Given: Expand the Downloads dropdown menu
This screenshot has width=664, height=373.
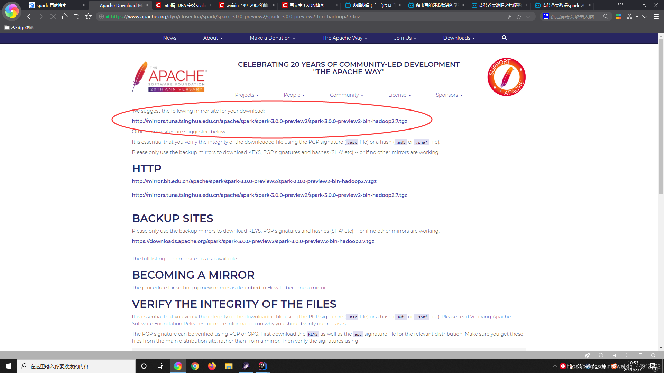Looking at the screenshot, I should point(459,38).
